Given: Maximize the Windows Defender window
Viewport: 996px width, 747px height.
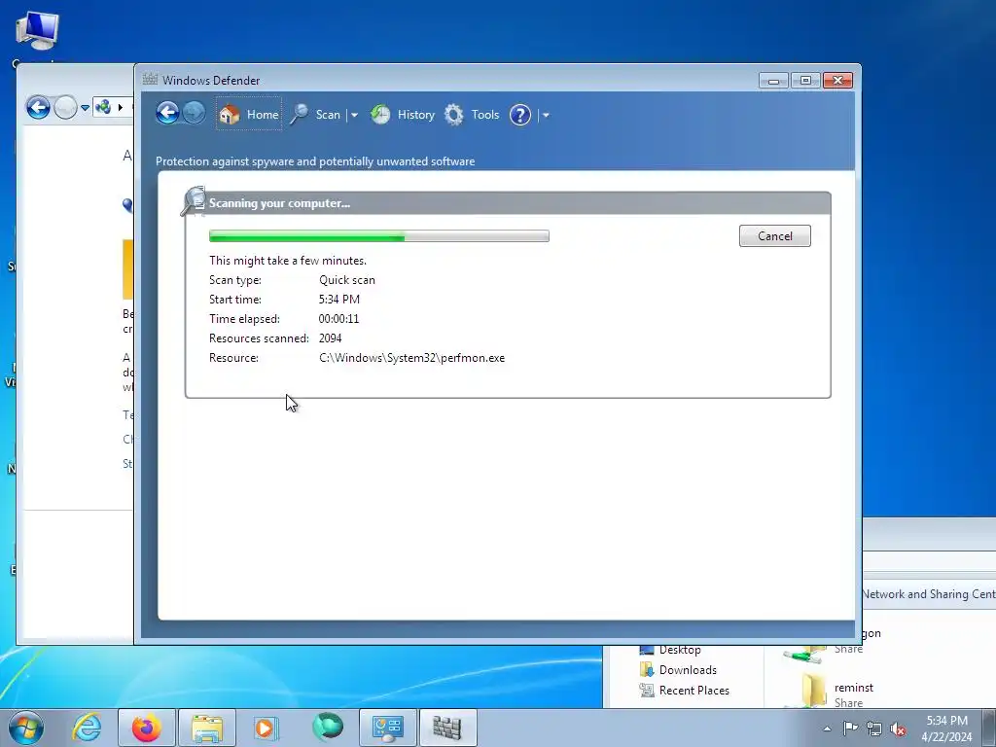Looking at the screenshot, I should coord(805,81).
